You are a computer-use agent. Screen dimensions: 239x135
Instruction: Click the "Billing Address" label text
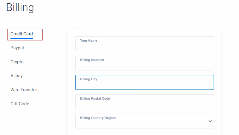[92, 60]
